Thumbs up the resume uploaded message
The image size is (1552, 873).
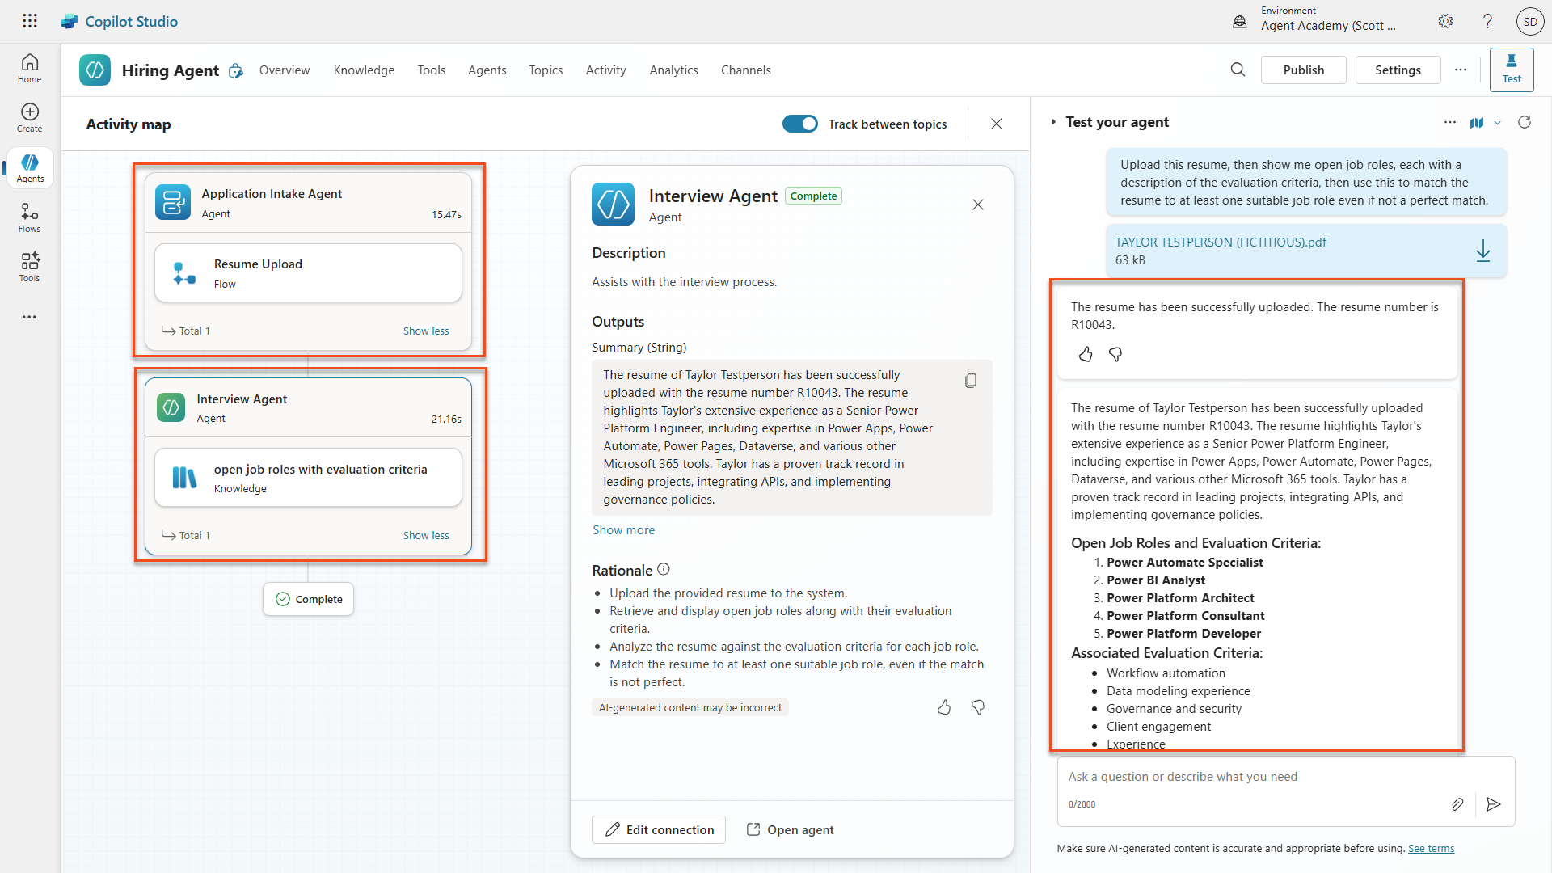pyautogui.click(x=1086, y=354)
